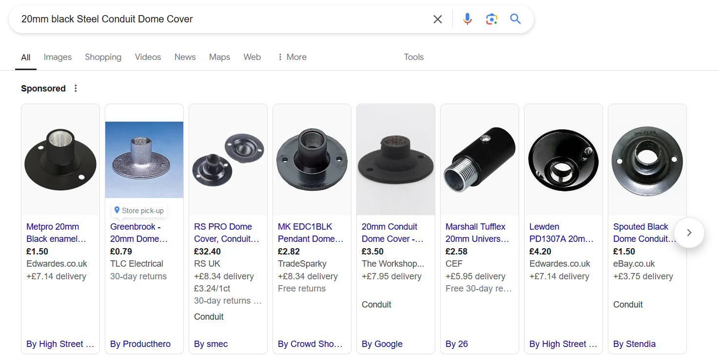Go to the Videos tab
The image size is (719, 363).
(148, 57)
